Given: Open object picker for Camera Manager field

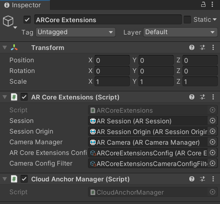Looking at the screenshot, I should point(212,142).
